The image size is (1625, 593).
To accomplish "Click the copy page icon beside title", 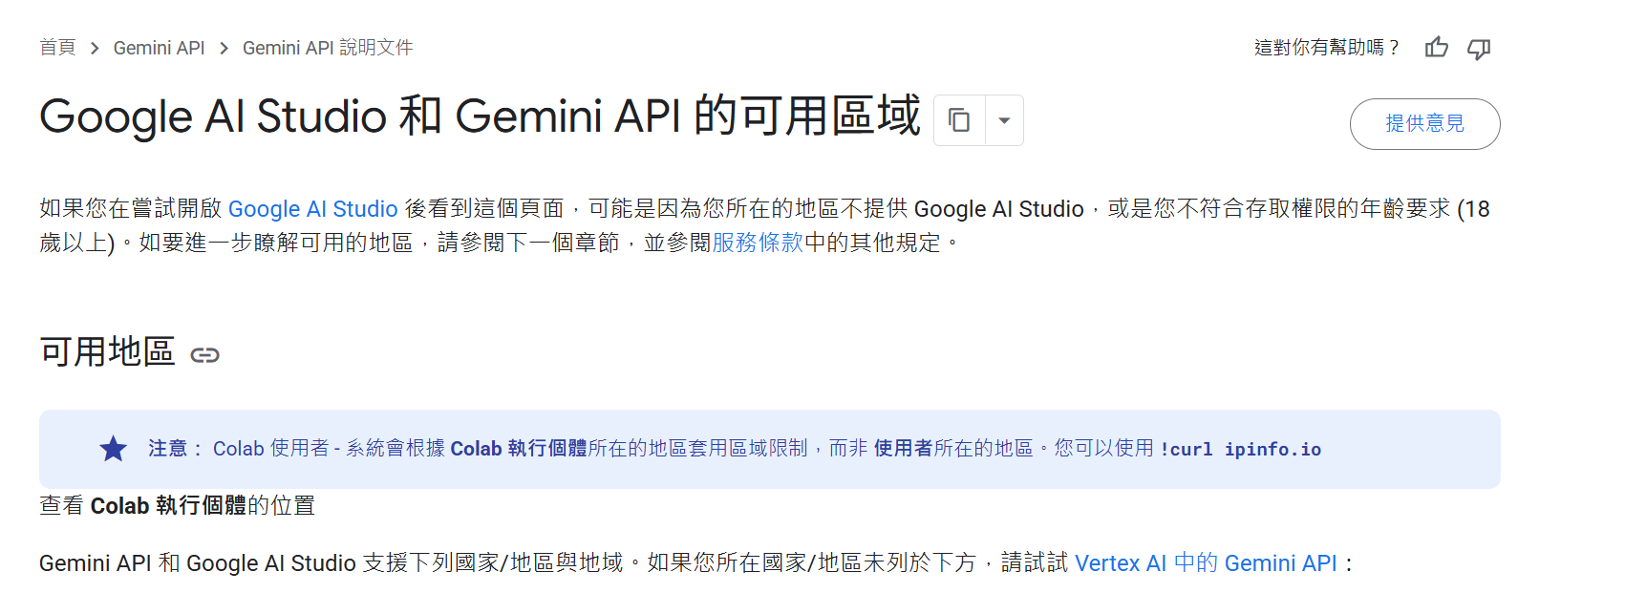I will [x=959, y=120].
